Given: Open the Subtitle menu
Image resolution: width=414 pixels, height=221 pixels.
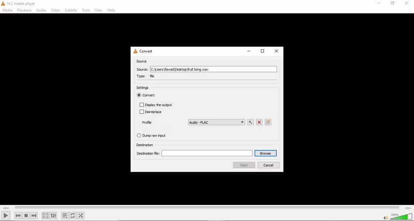Looking at the screenshot, I should [x=71, y=10].
